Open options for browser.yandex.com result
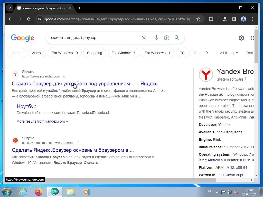 (x=64, y=76)
